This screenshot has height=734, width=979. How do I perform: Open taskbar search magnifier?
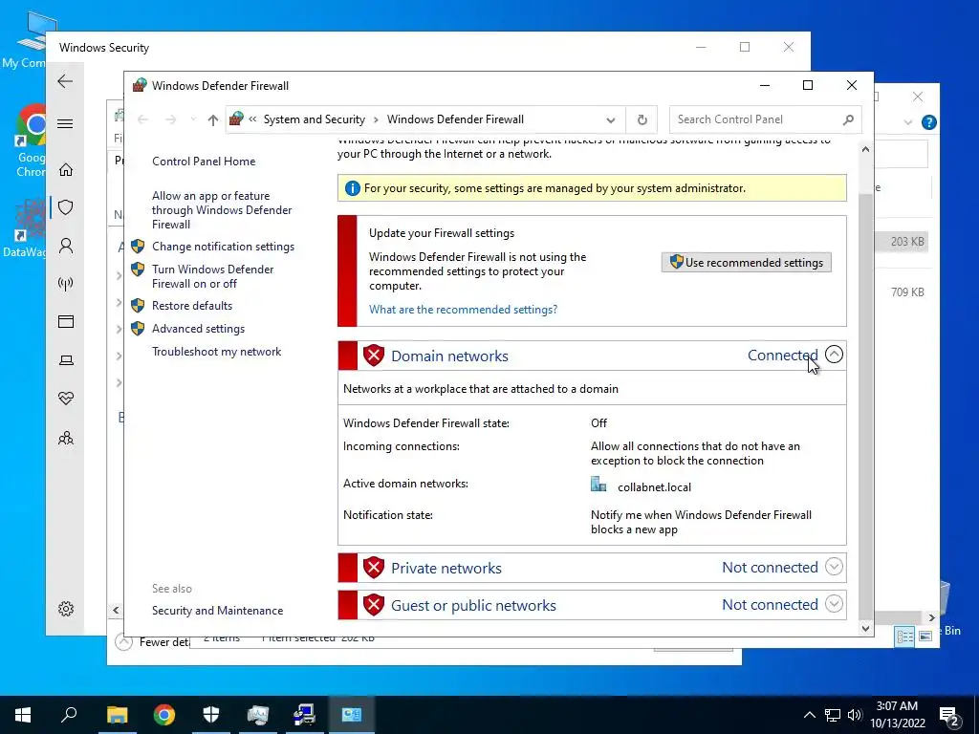point(69,714)
